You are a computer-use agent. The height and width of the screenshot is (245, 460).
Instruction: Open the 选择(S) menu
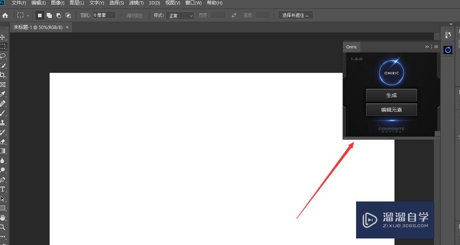point(117,3)
